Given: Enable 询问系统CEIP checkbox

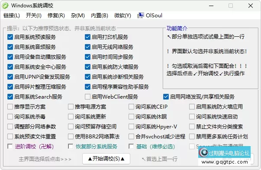Looking at the screenshot, I should [131, 106].
